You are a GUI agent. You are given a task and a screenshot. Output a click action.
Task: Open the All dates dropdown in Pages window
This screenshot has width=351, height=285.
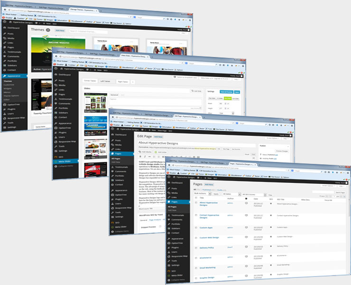tap(231, 194)
